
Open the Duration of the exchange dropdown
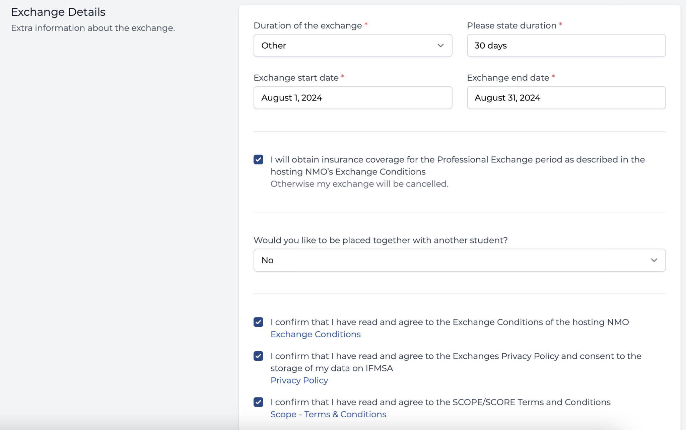353,46
